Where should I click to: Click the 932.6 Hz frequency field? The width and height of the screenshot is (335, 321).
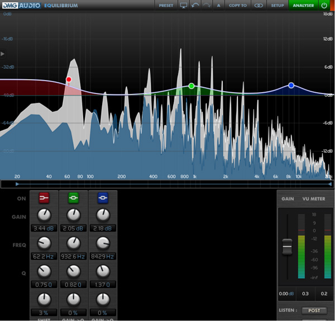tap(73, 256)
